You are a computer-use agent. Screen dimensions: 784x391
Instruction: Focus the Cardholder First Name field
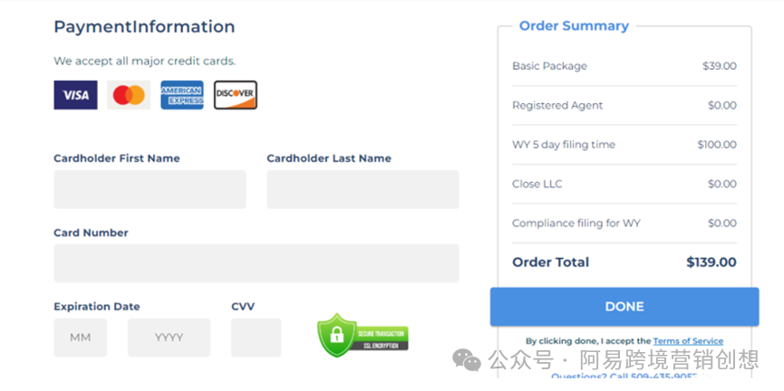pos(150,189)
